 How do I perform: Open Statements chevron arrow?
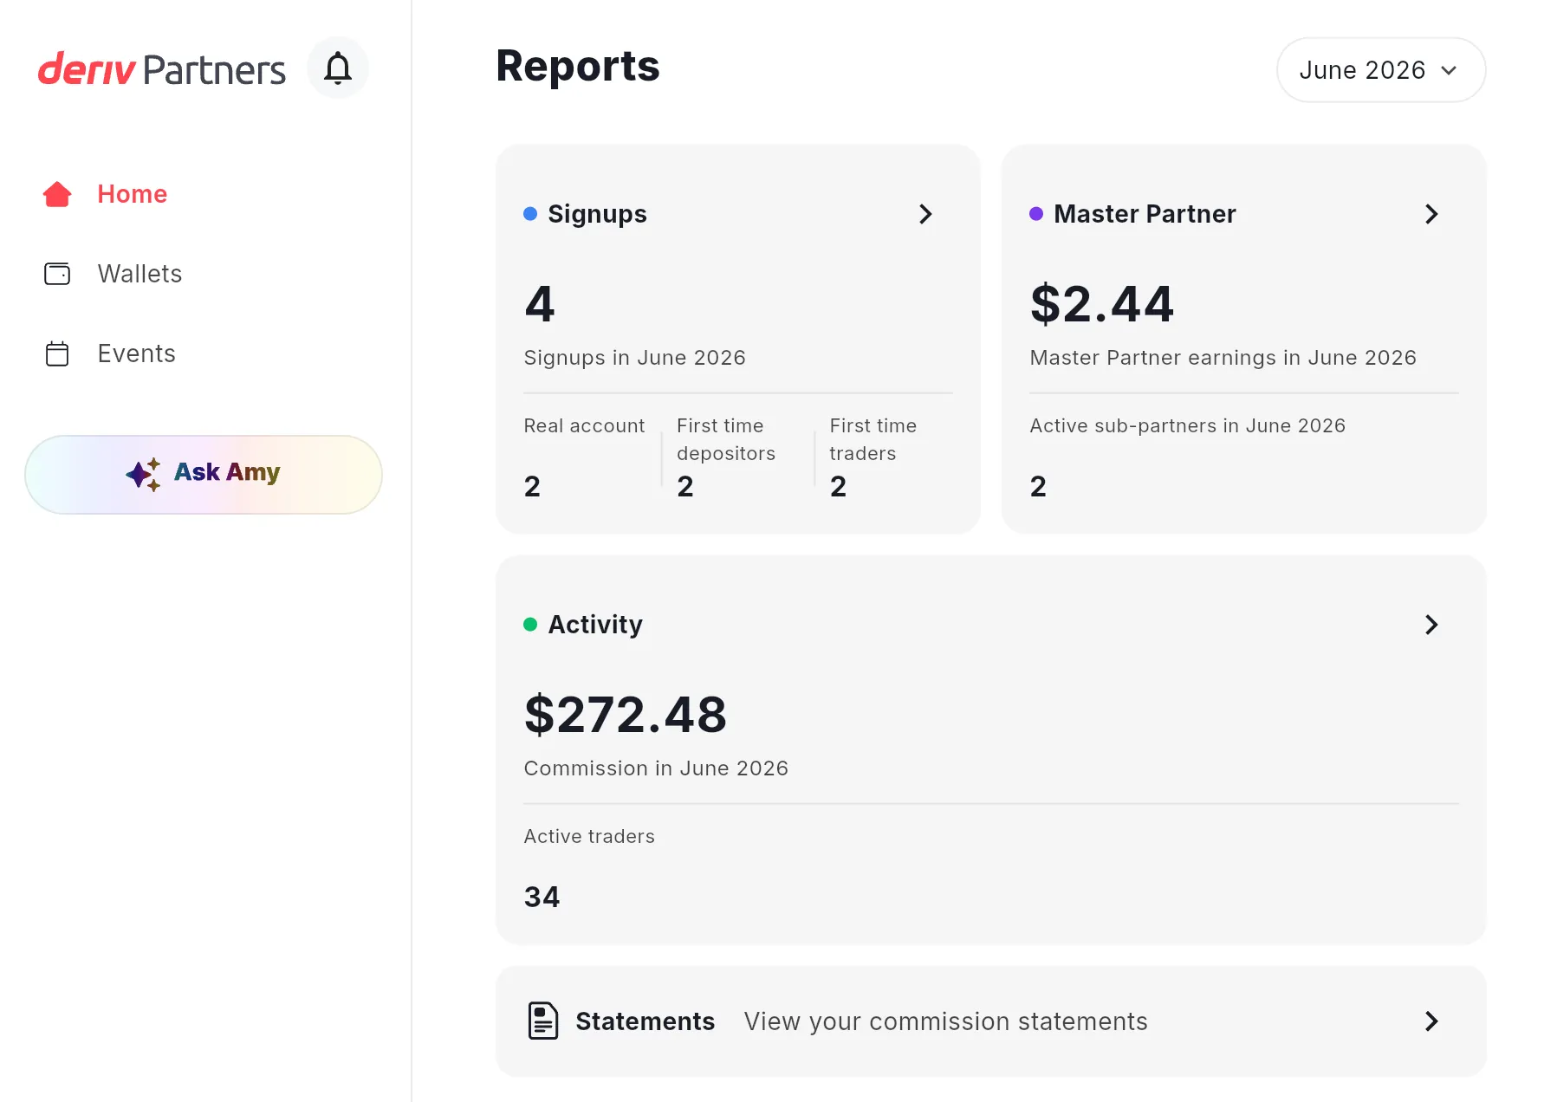click(1431, 1021)
